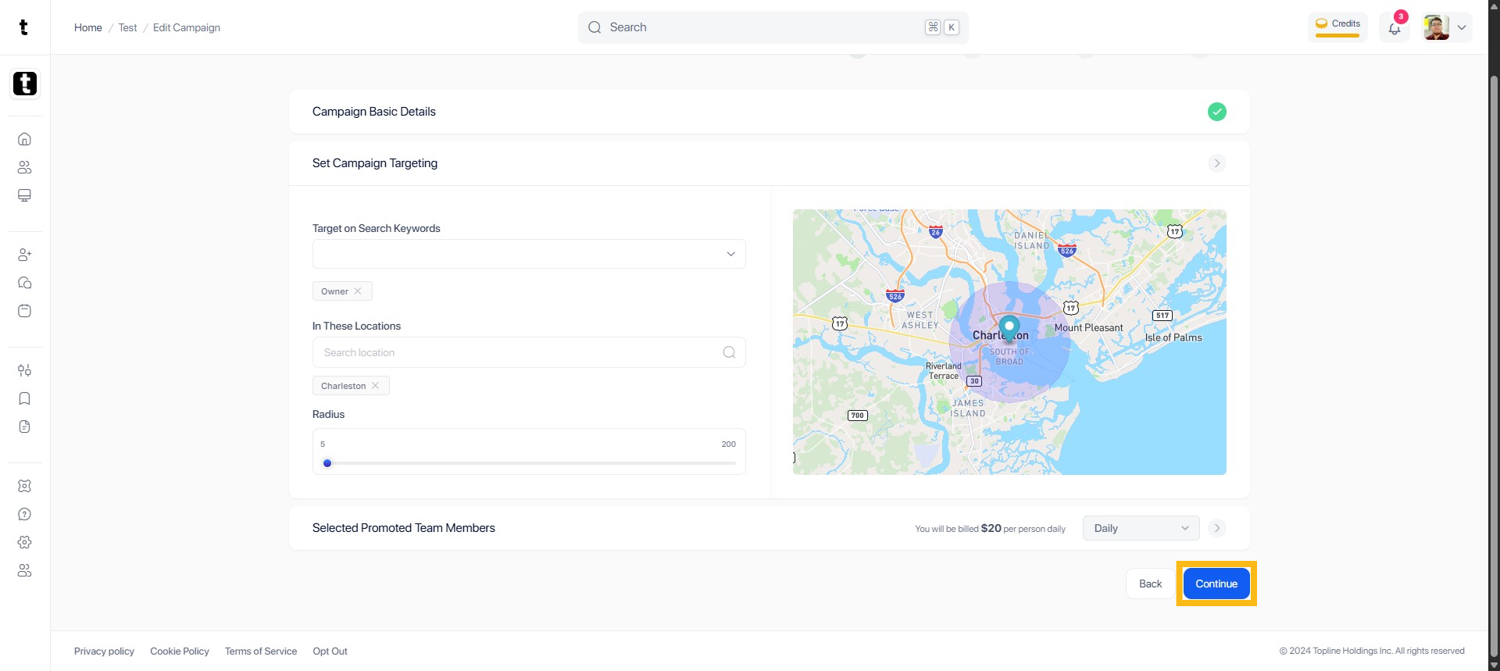
Task: Click the middle of the Radius slider track
Action: [529, 463]
